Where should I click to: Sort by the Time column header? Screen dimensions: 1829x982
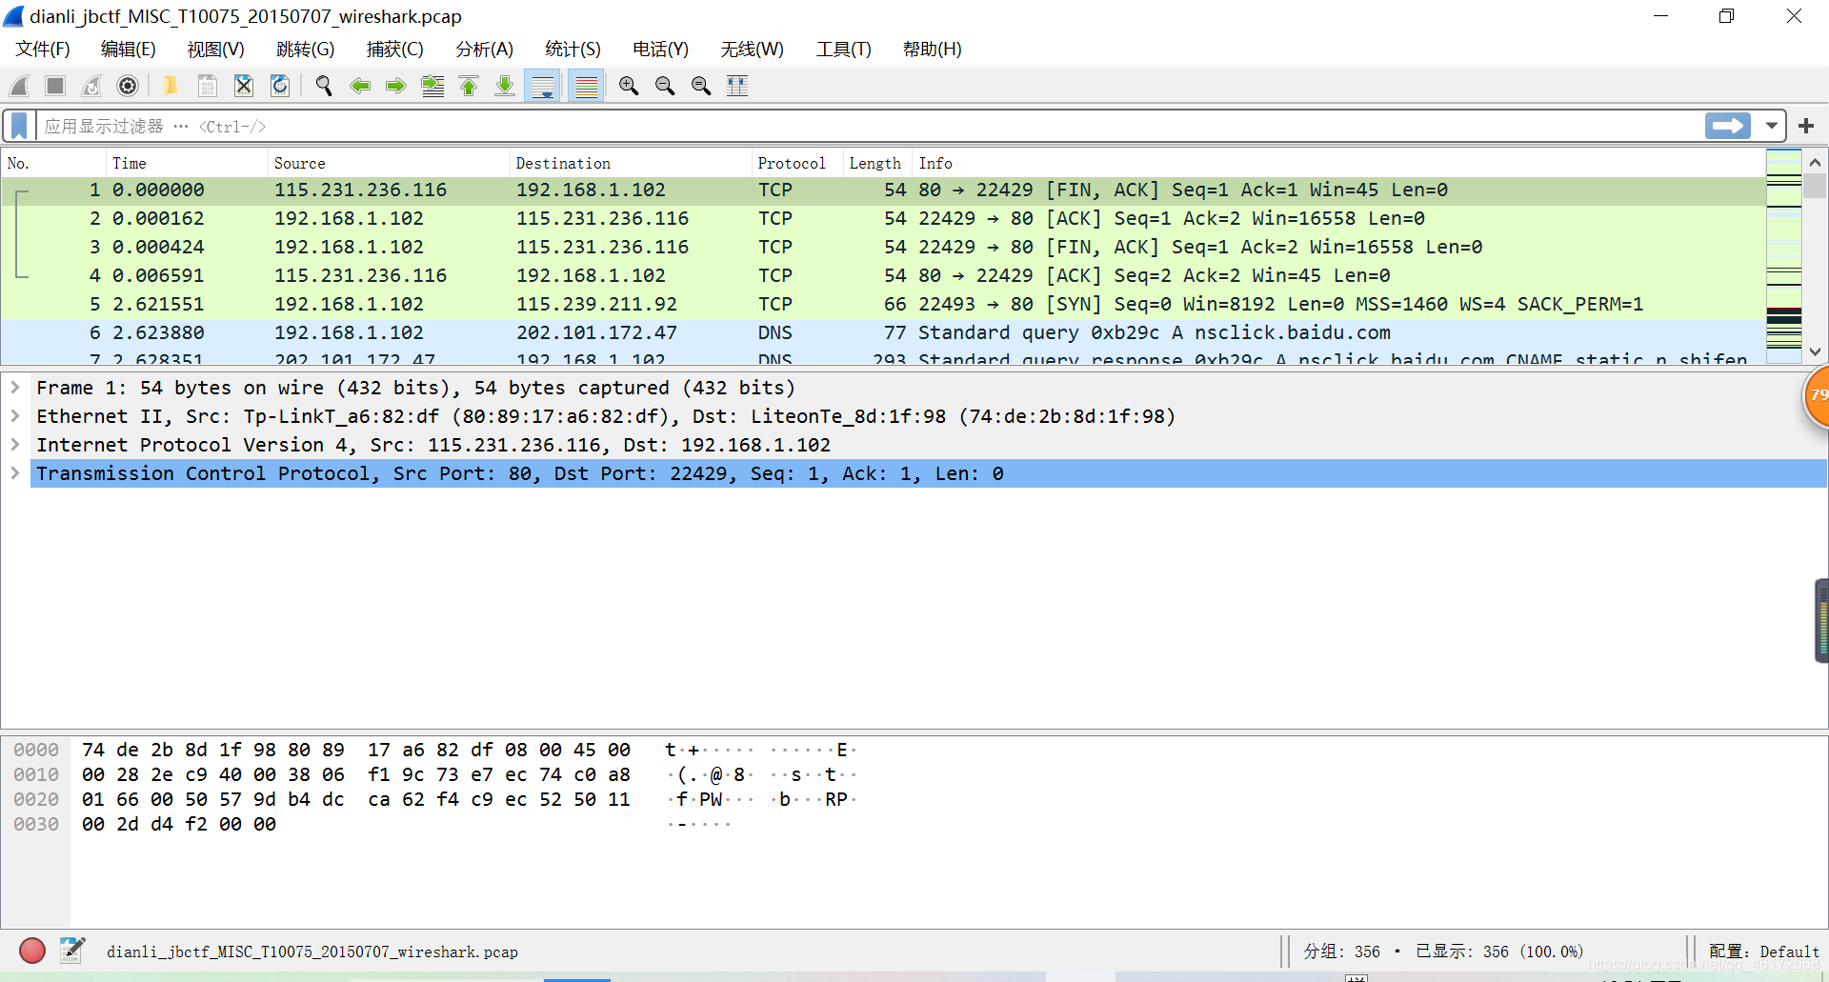(x=187, y=163)
